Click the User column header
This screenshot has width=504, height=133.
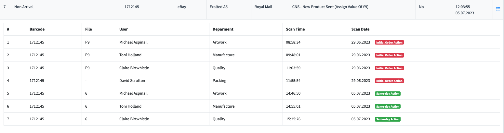[x=124, y=29]
